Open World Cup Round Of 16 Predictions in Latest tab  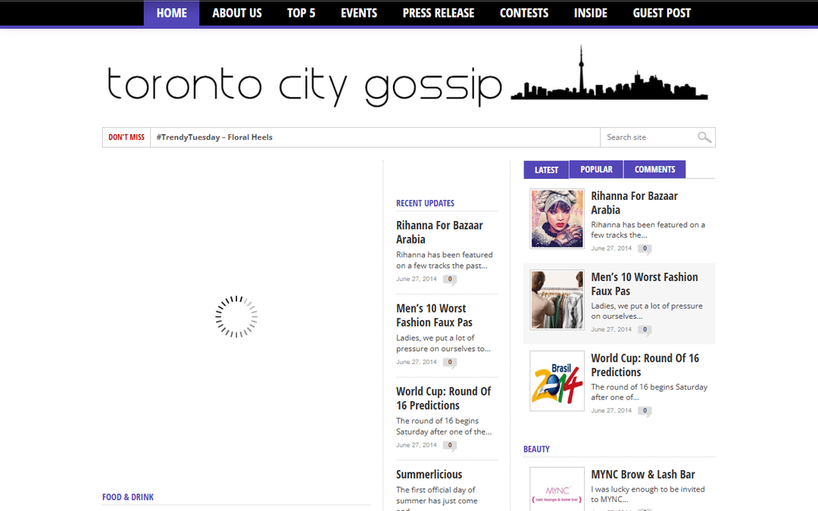point(645,365)
